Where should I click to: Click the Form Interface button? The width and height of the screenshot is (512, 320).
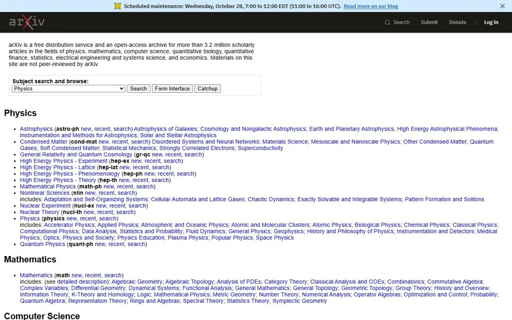coord(172,89)
